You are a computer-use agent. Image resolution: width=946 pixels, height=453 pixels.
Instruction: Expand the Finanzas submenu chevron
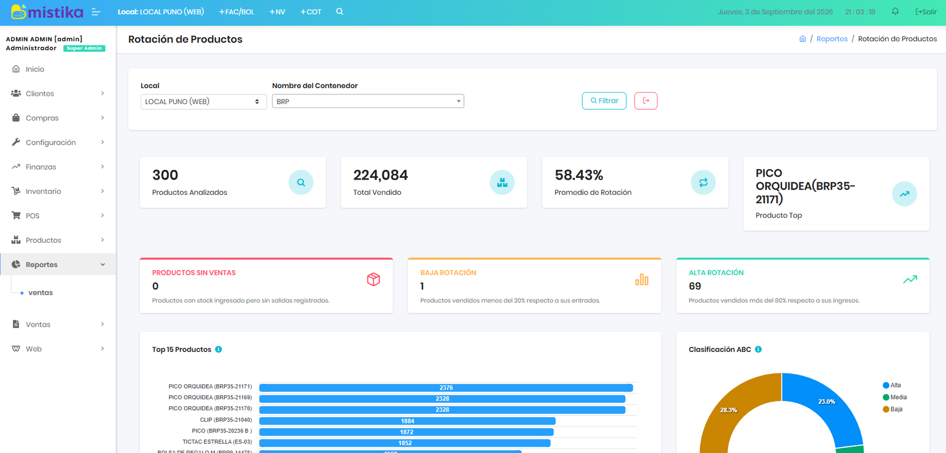click(x=103, y=167)
